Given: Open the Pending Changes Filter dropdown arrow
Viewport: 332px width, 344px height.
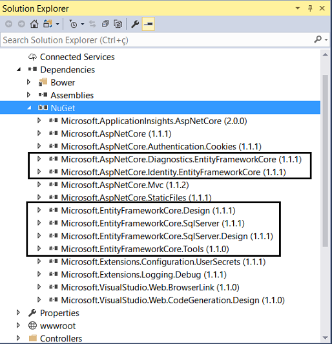Looking at the screenshot, I should pyautogui.click(x=83, y=24).
